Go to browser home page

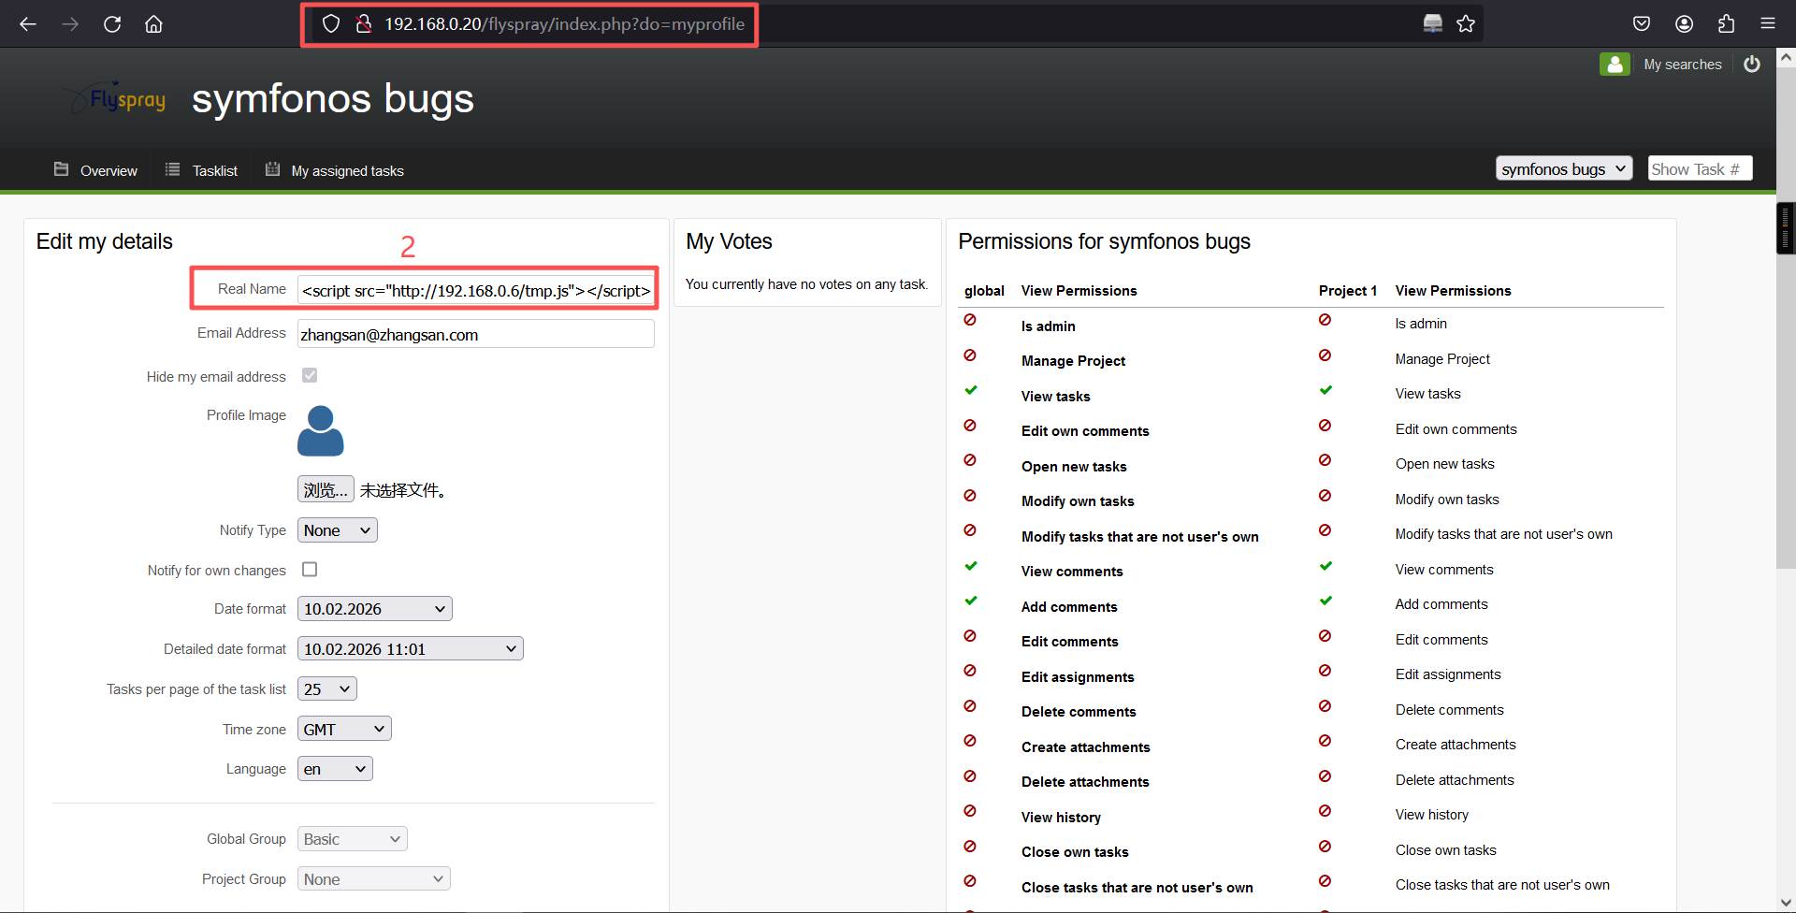click(x=153, y=24)
